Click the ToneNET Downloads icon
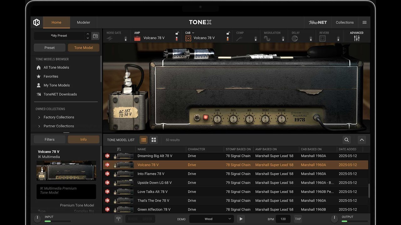This screenshot has height=225, width=401. point(39,94)
